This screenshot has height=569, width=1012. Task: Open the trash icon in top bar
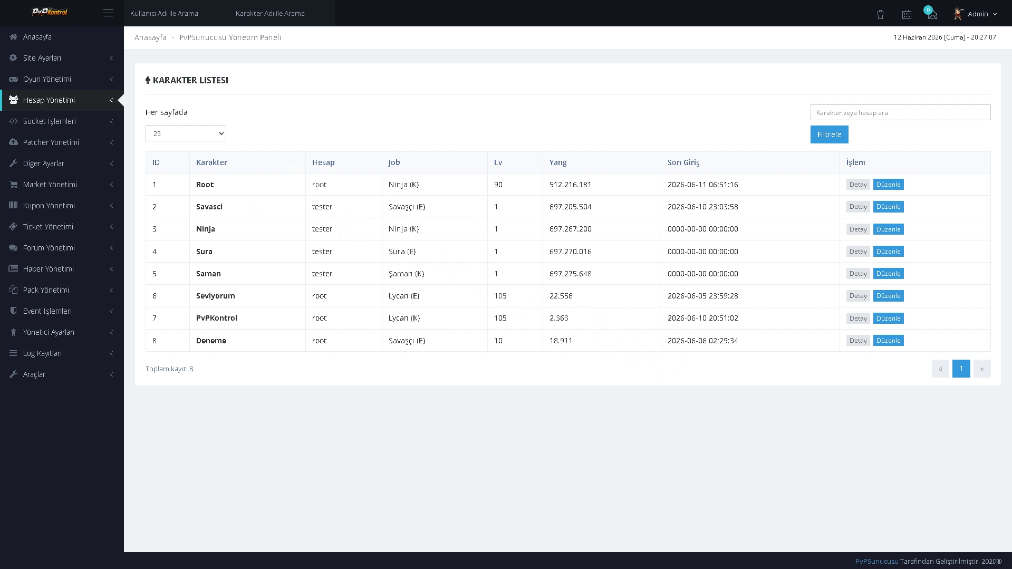pos(880,14)
